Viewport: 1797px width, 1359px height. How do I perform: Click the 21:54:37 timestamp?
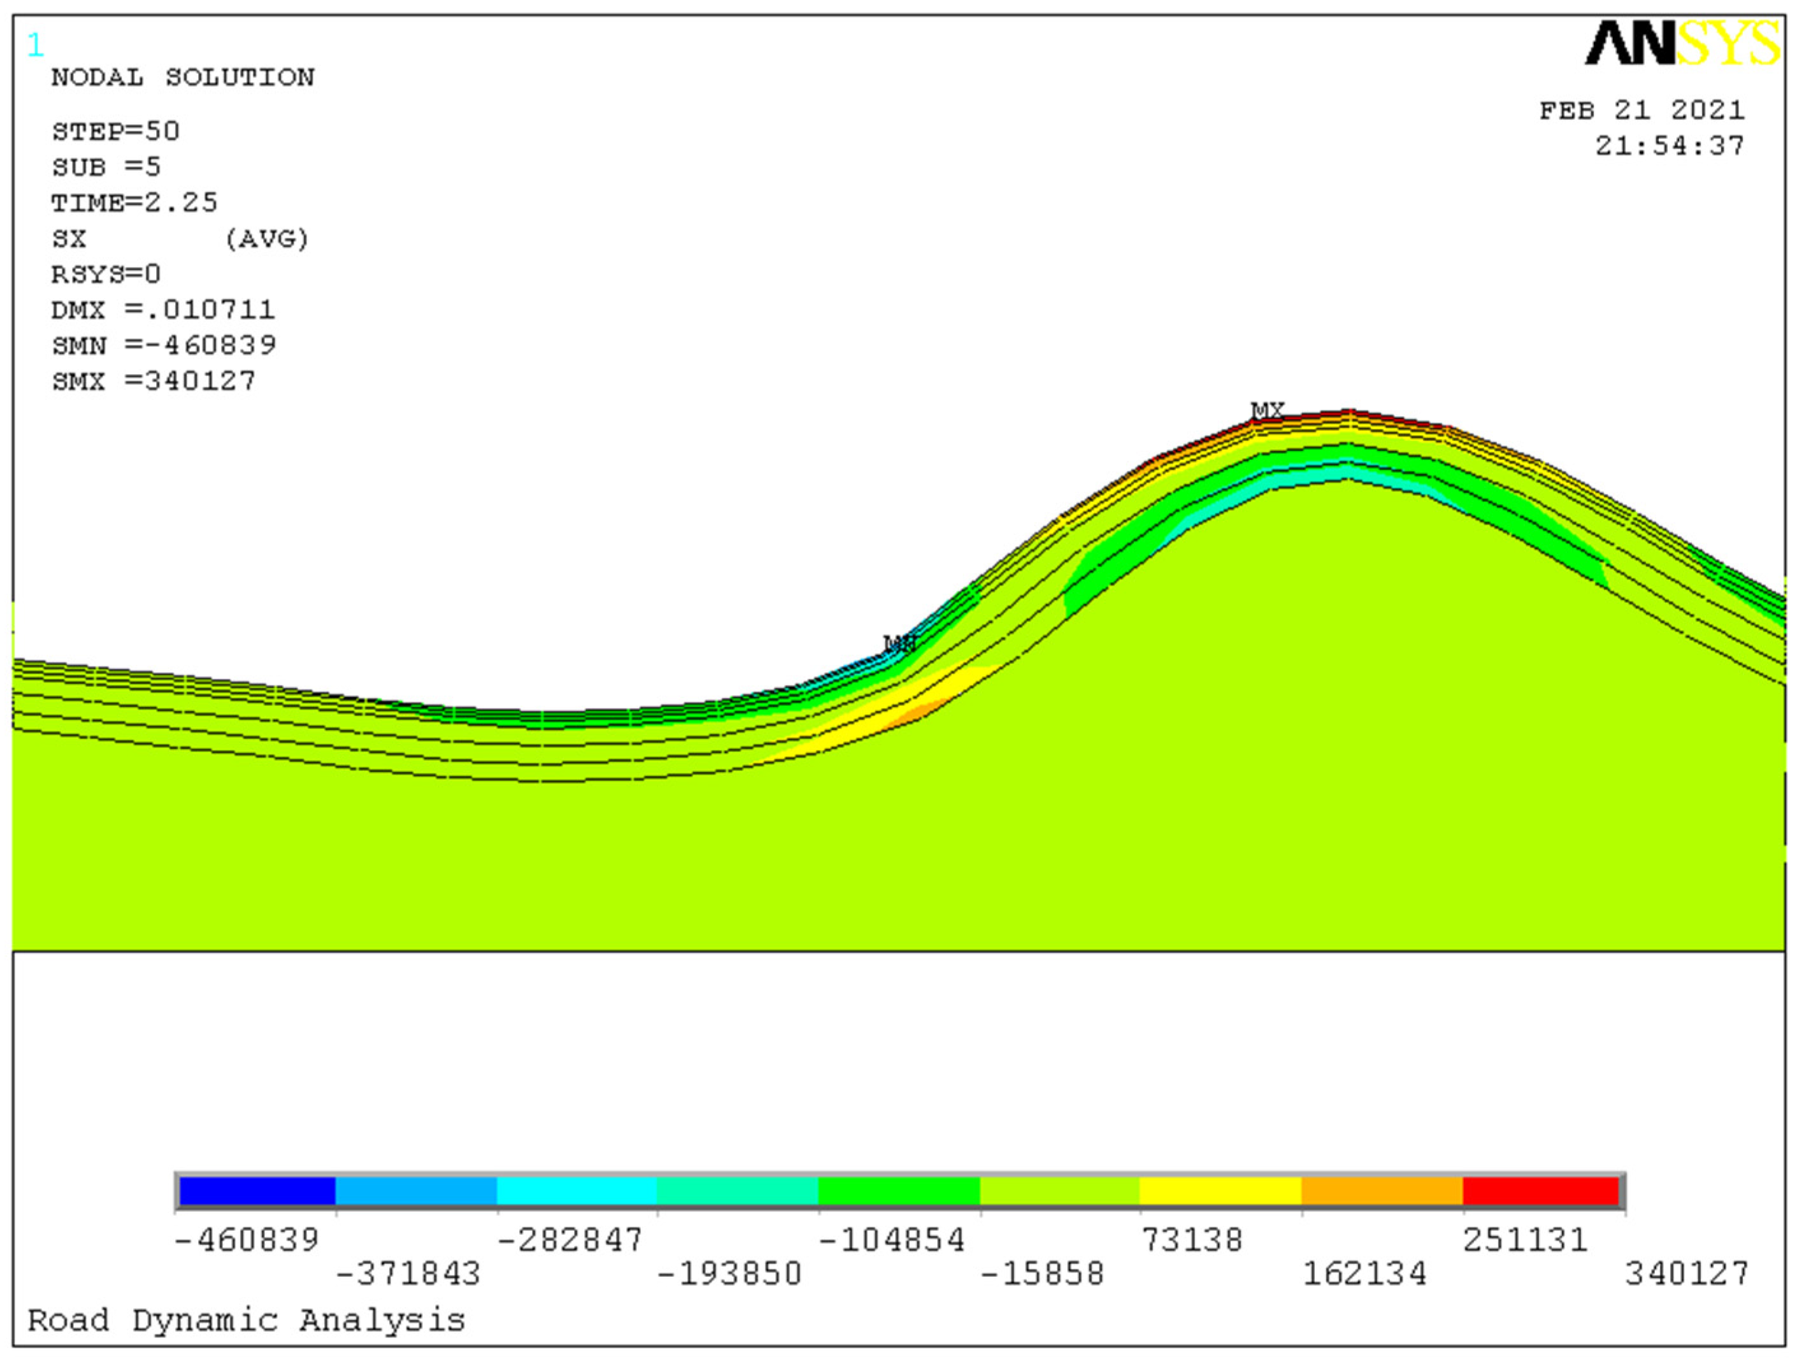click(1670, 146)
